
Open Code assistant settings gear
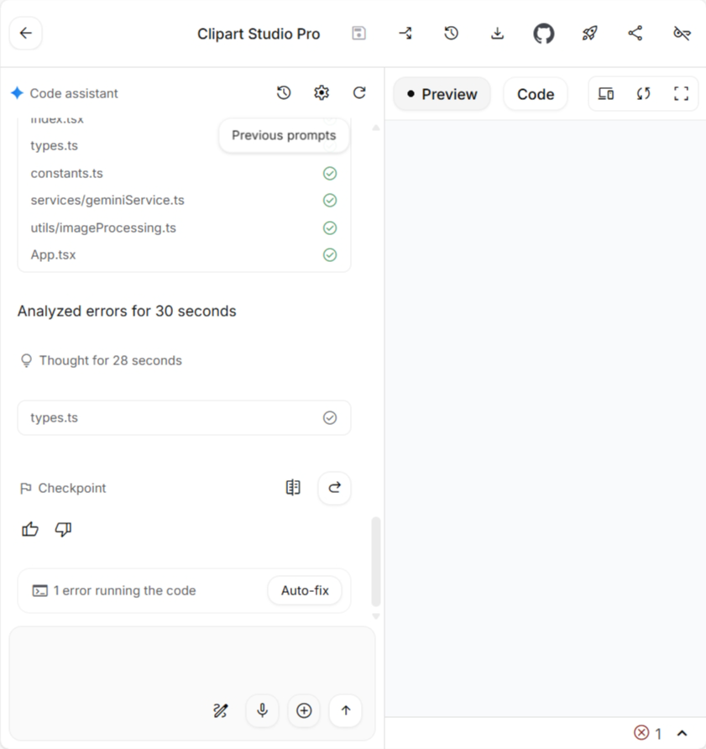(x=322, y=93)
